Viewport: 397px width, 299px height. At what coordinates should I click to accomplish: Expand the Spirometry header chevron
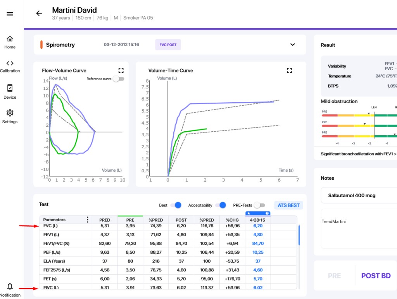pyautogui.click(x=293, y=45)
